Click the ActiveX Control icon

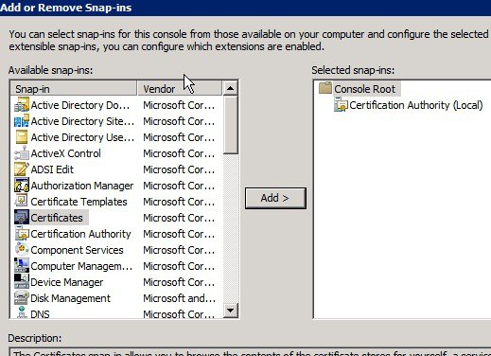[22, 153]
